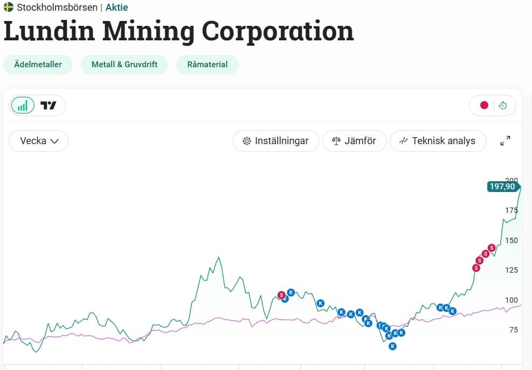The height and width of the screenshot is (370, 532).
Task: Select the Ädelmetaller category tag
Action: pos(38,65)
